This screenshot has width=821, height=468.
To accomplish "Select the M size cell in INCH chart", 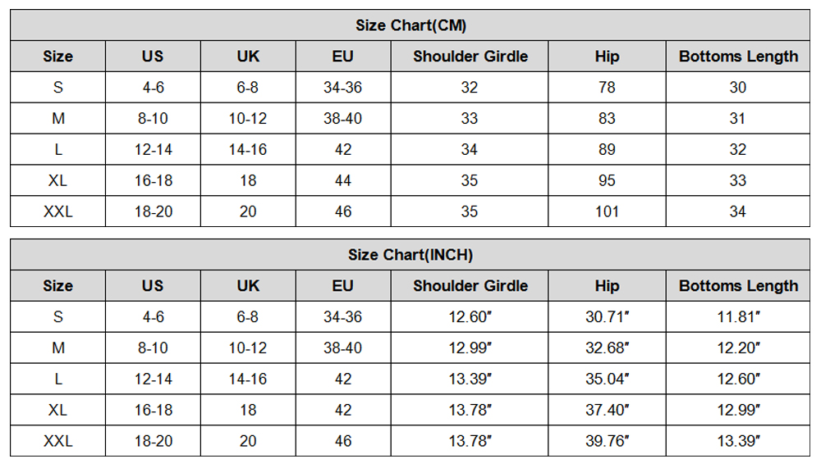I will pos(57,348).
